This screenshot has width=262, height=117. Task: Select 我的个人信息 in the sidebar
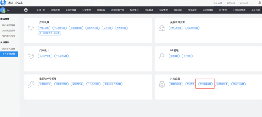click(9, 49)
